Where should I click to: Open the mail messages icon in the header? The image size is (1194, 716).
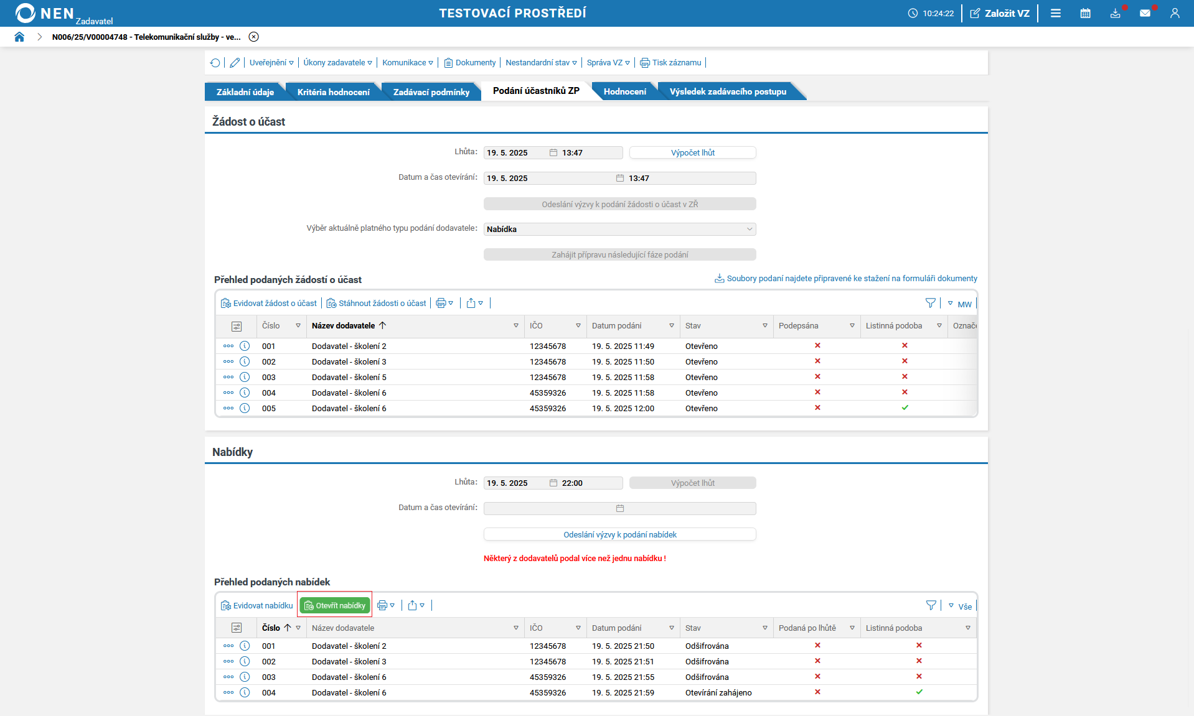click(1144, 13)
